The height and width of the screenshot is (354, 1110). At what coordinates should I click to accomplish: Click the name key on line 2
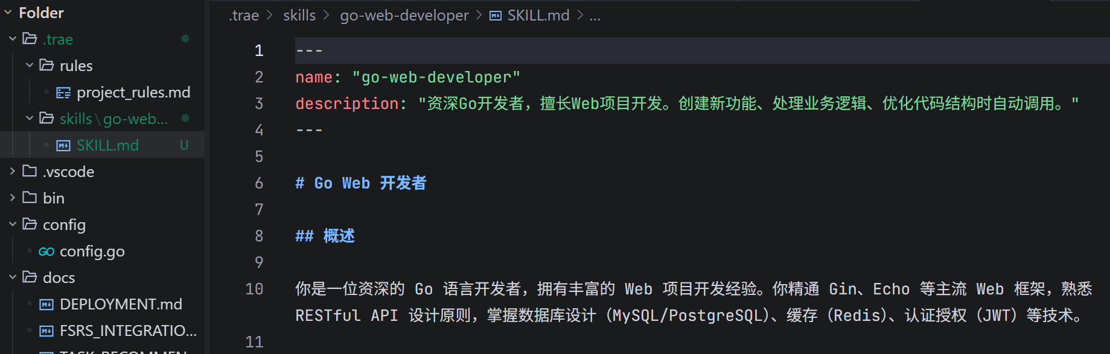[314, 77]
